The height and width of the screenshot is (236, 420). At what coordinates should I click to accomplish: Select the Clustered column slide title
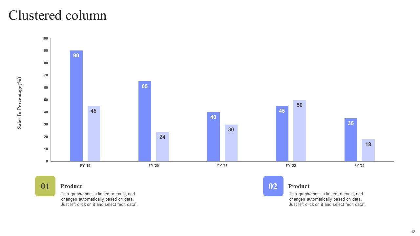57,15
